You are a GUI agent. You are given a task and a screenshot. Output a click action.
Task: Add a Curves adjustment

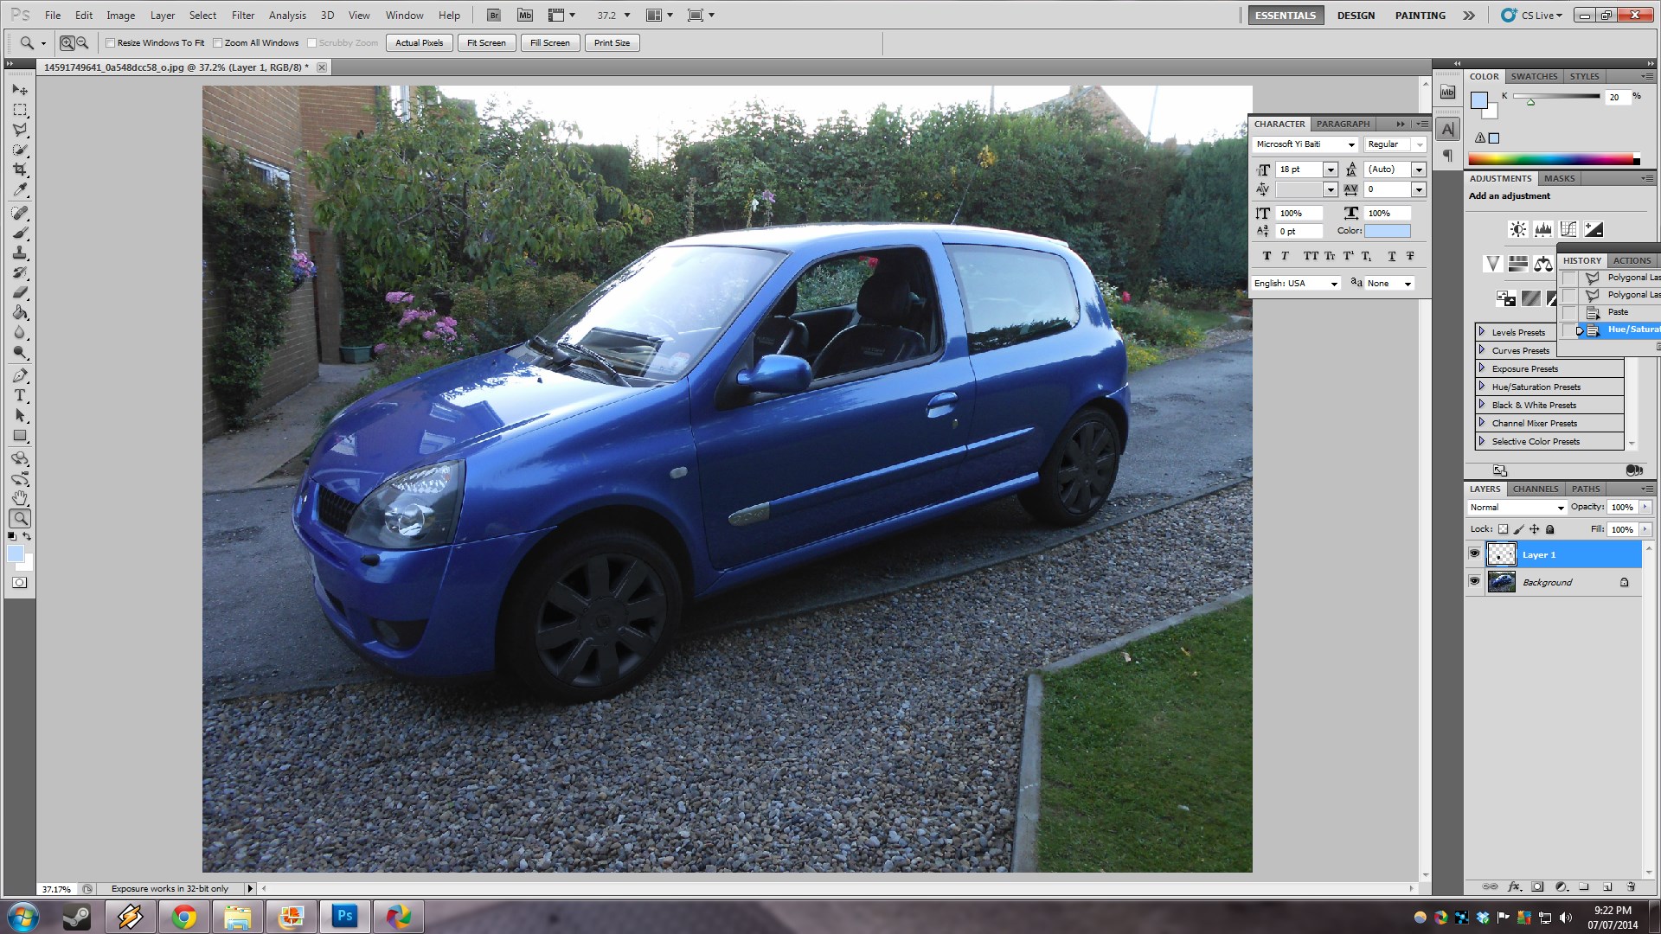pyautogui.click(x=1568, y=229)
